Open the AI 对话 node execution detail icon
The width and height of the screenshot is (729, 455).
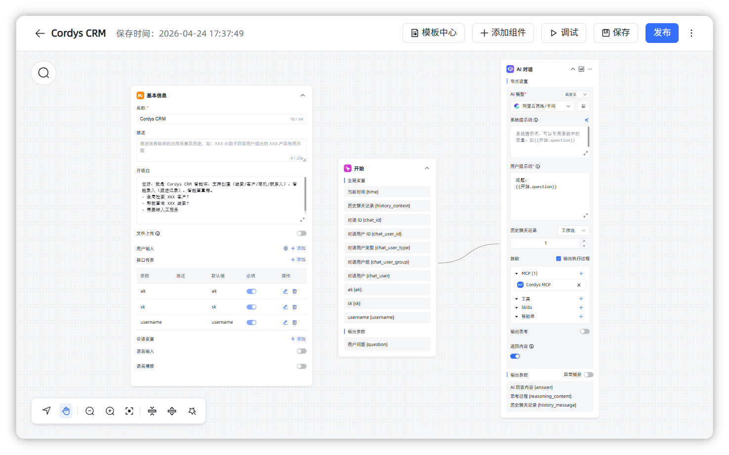[x=581, y=69]
